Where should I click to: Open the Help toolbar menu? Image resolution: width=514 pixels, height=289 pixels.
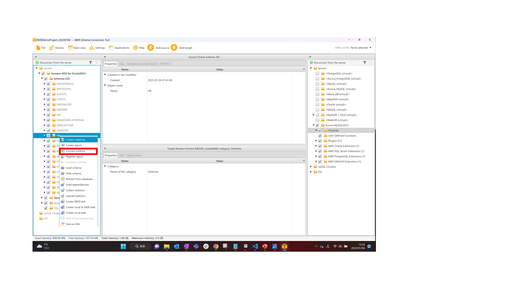coord(139,48)
